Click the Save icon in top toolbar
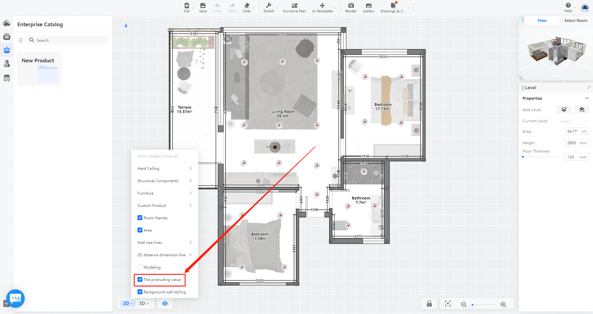The image size is (593, 314). tap(203, 7)
